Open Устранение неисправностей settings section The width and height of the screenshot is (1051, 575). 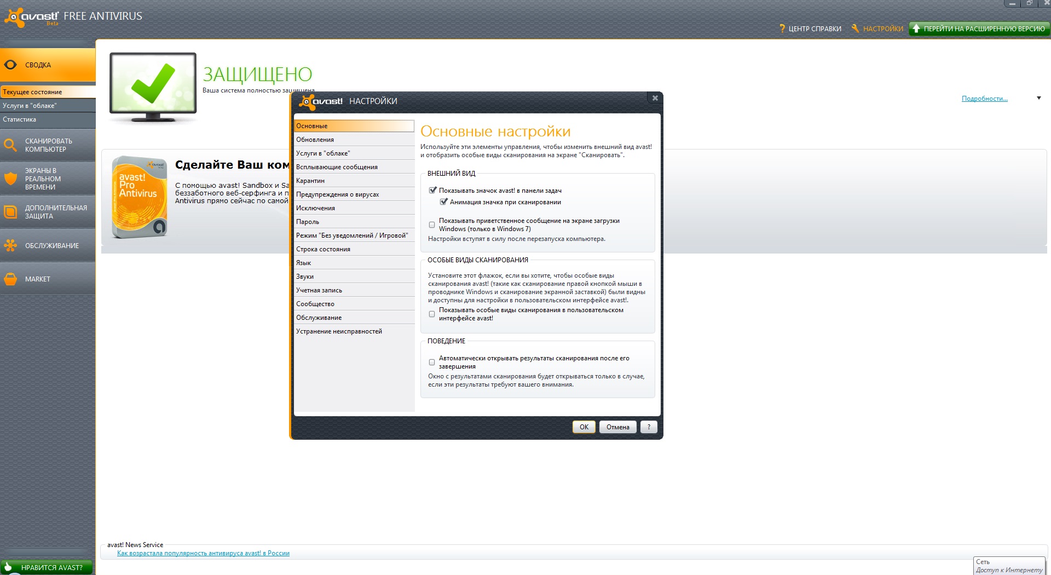point(354,331)
